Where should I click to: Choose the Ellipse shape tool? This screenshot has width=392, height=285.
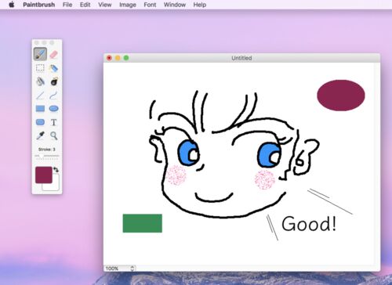(x=53, y=109)
